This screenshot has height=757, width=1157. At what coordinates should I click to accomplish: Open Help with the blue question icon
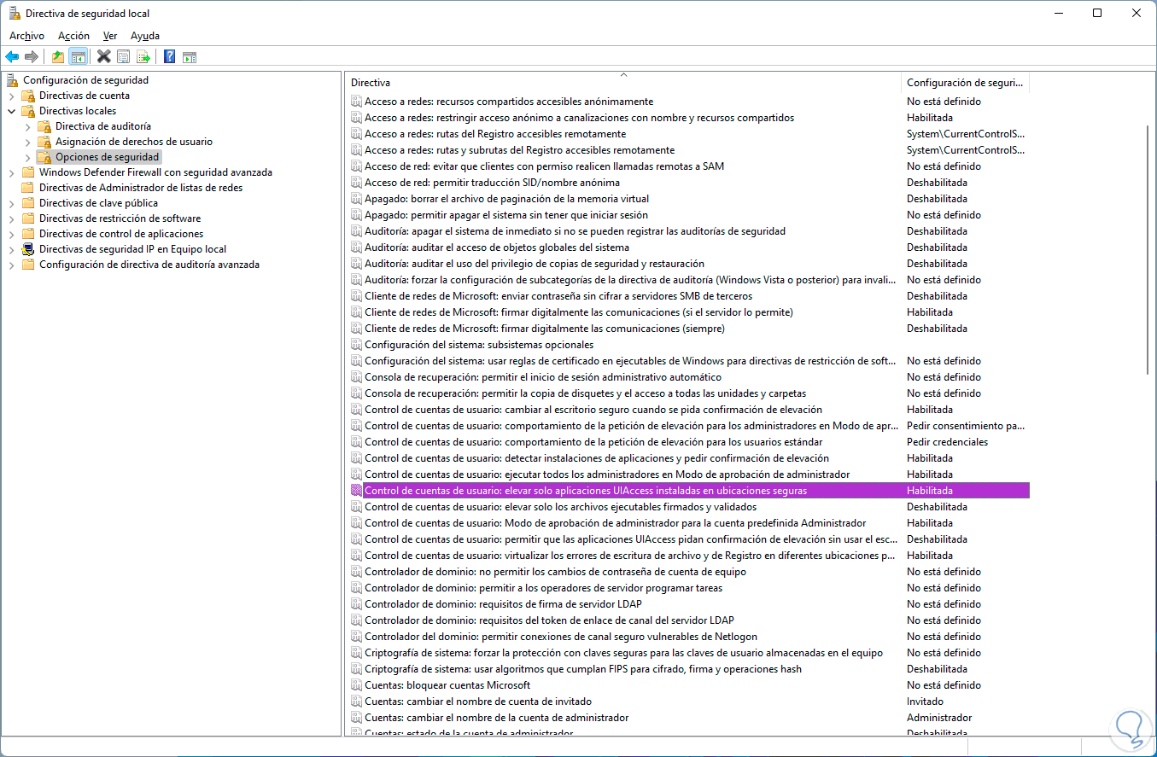[169, 57]
